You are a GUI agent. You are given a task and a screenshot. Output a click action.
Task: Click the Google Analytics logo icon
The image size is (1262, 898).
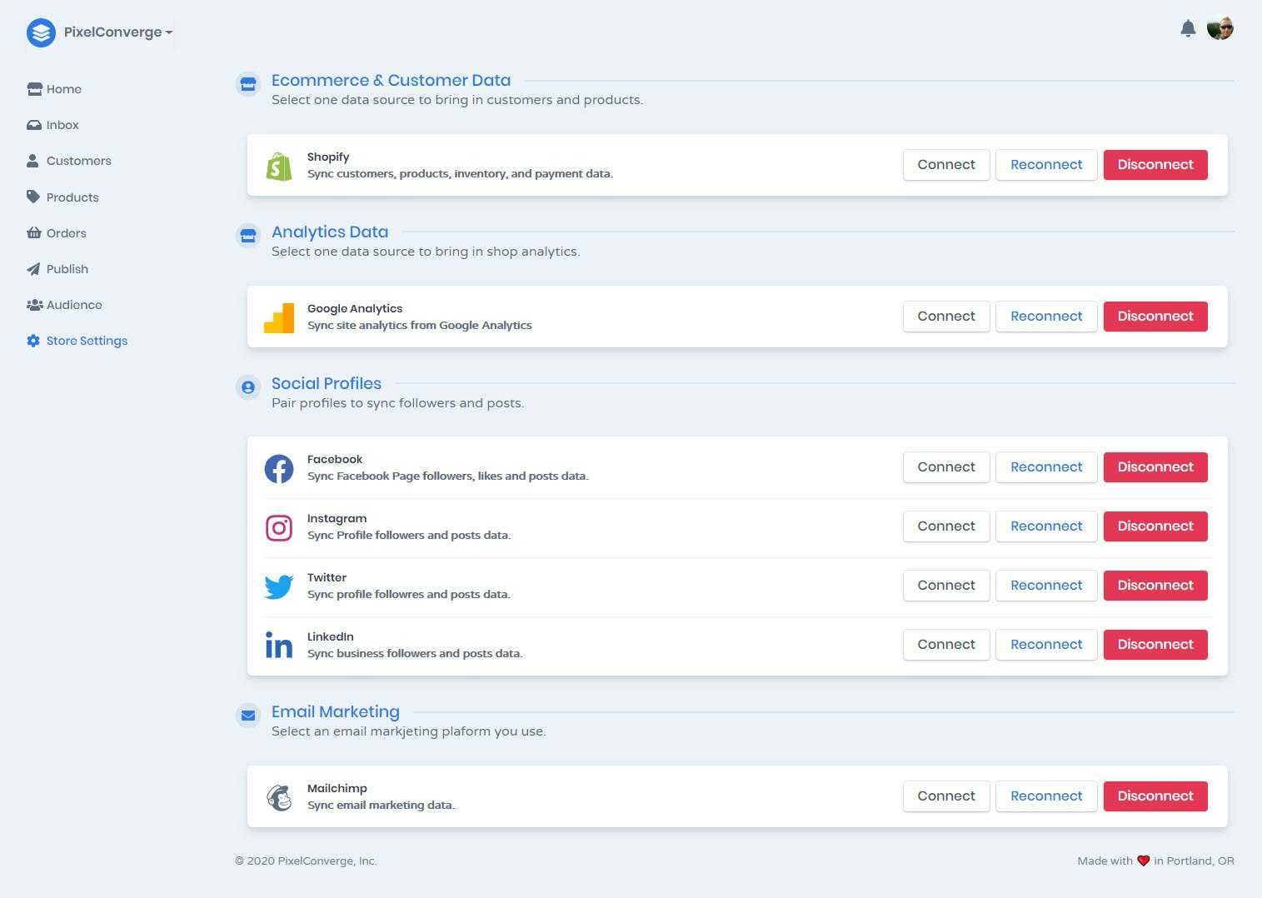pos(279,318)
